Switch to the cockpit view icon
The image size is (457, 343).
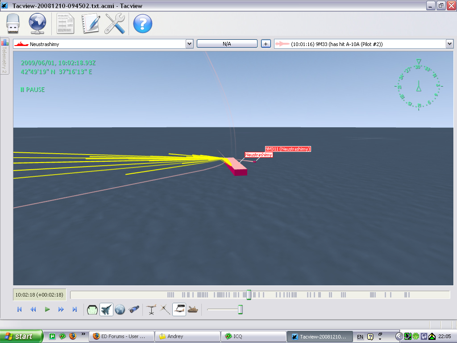click(x=92, y=310)
